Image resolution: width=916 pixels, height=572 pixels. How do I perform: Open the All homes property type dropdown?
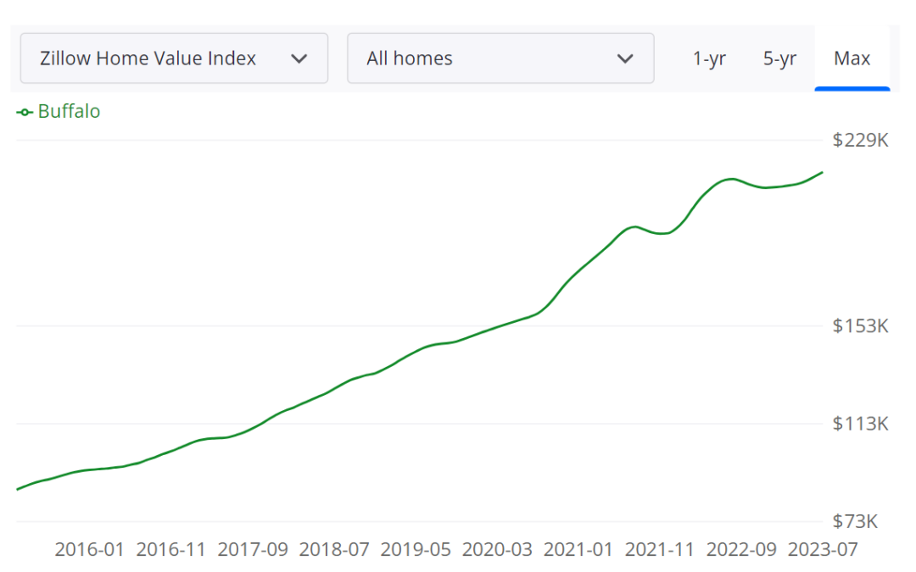pos(500,58)
